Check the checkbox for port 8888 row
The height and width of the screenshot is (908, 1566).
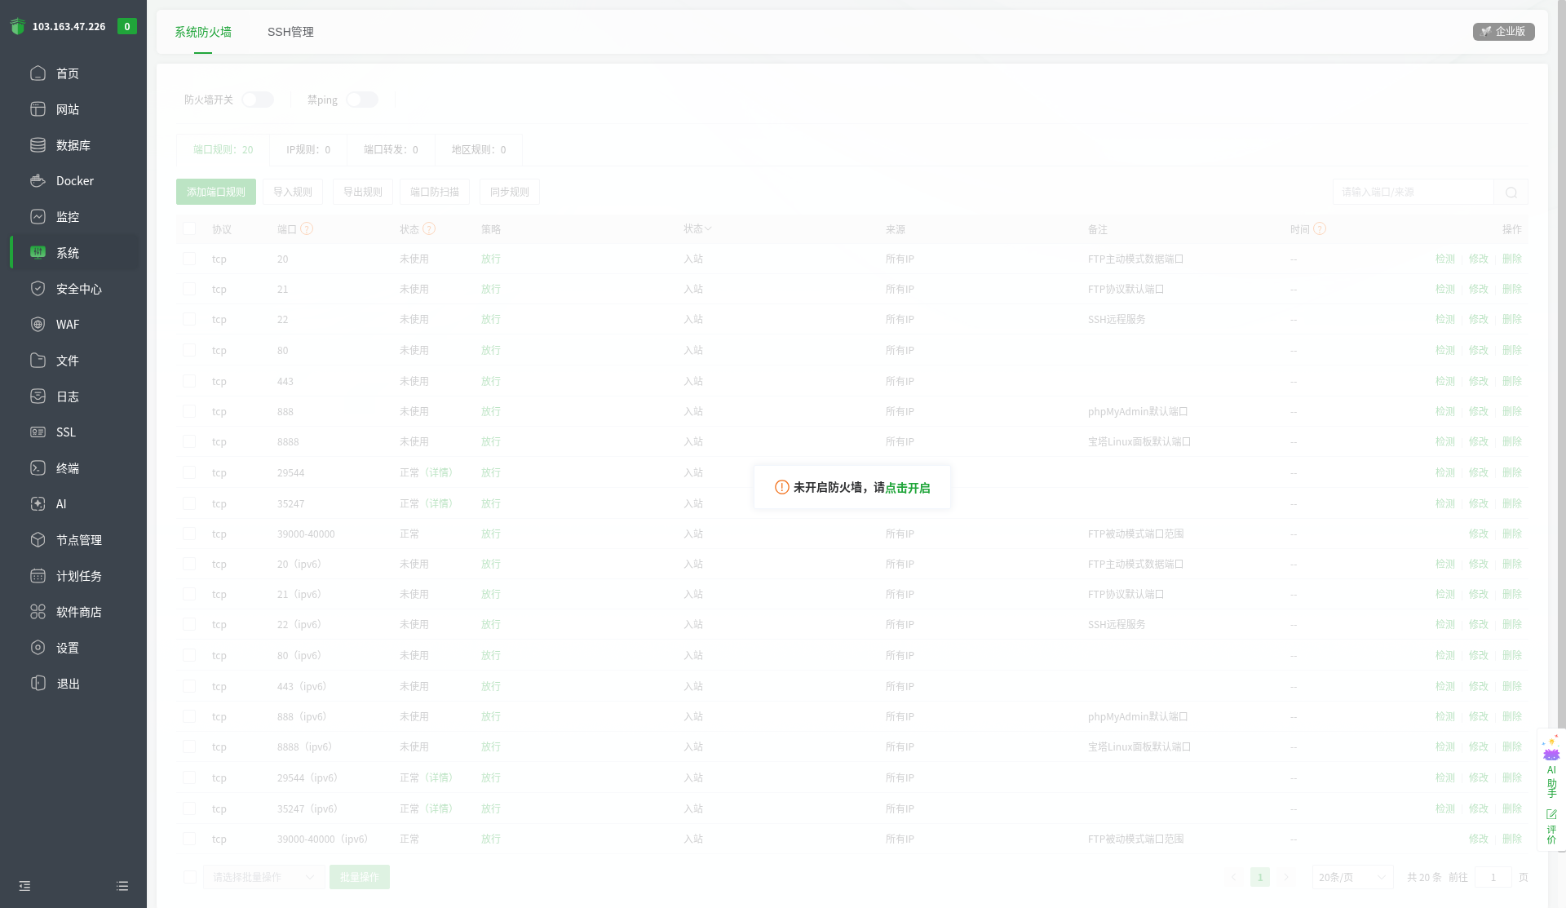click(x=189, y=441)
